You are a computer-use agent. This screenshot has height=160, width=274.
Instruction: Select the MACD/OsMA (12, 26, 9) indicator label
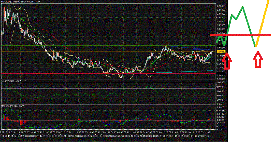(13, 106)
